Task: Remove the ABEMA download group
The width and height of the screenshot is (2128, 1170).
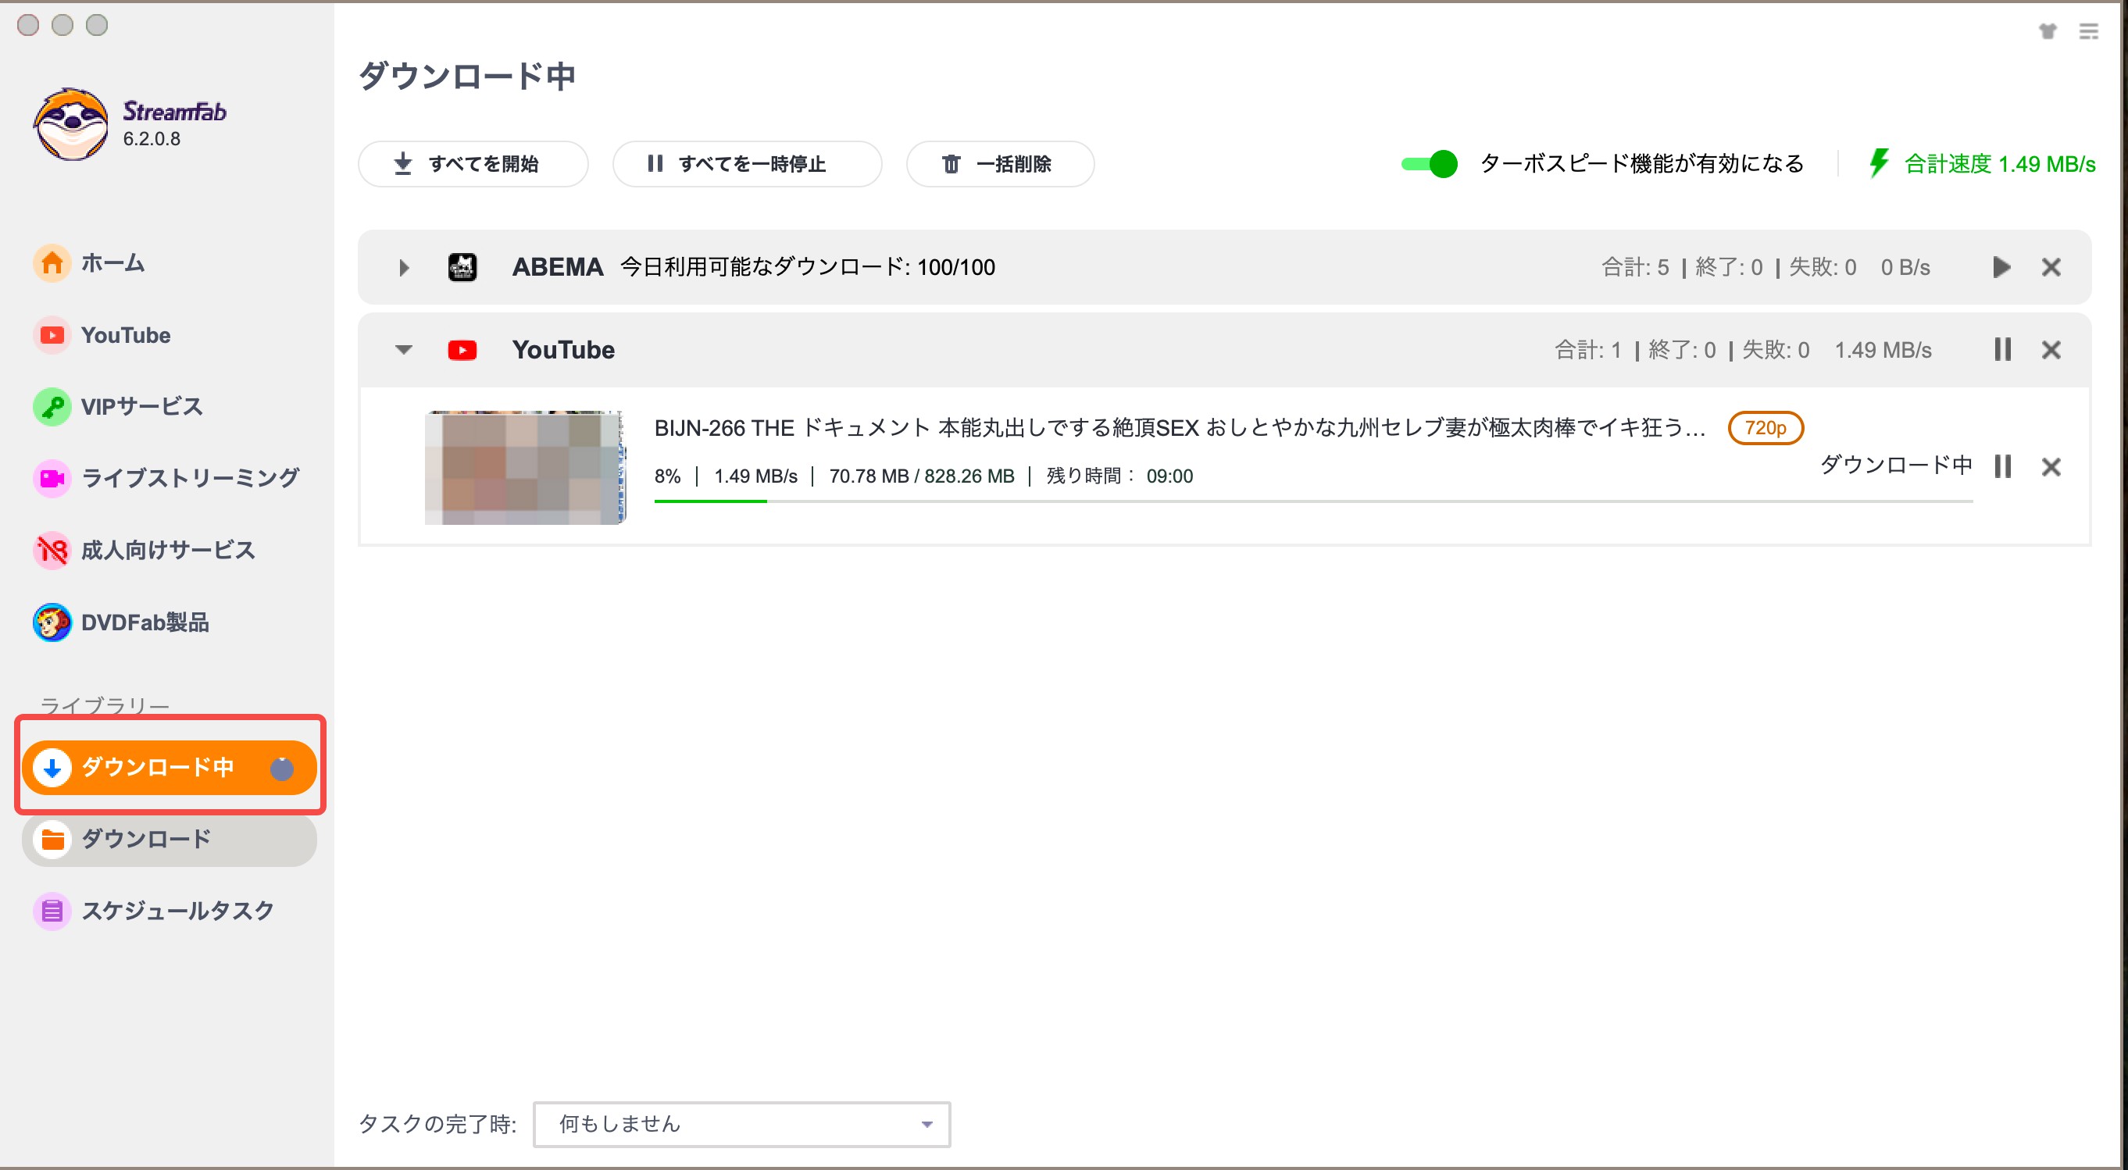Action: pos(2051,268)
